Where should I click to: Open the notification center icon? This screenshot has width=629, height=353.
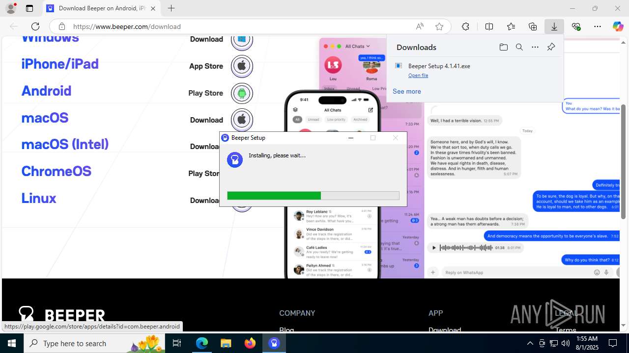[613, 343]
